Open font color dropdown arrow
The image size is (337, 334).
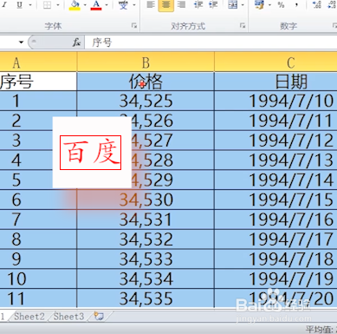point(107,4)
